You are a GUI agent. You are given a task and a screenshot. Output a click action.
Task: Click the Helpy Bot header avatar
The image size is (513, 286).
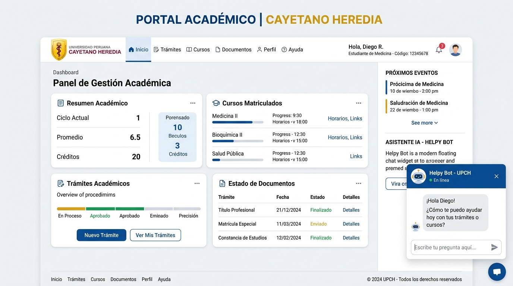pyautogui.click(x=418, y=176)
